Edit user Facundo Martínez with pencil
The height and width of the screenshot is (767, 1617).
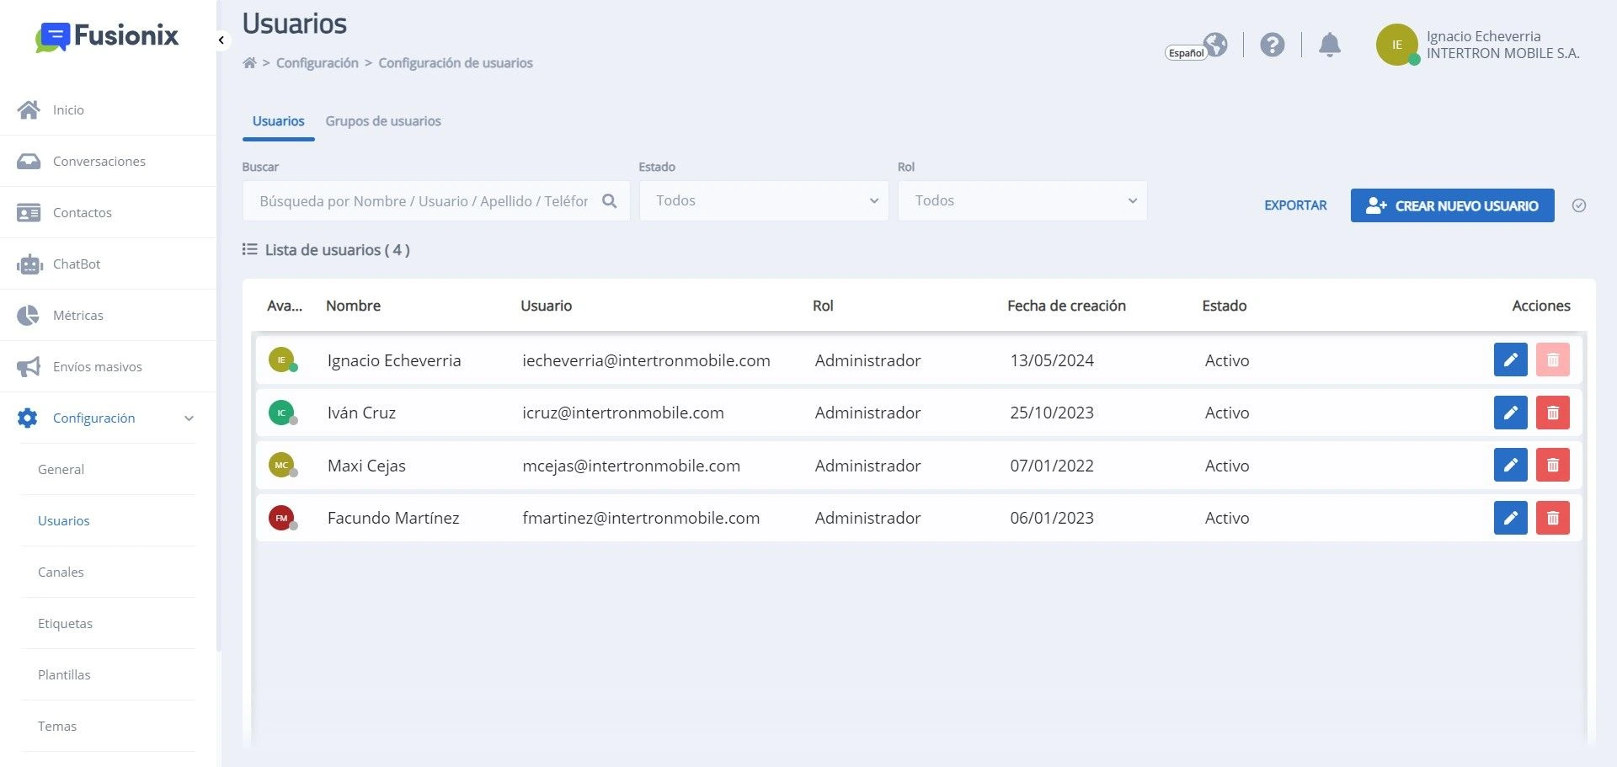coord(1510,518)
